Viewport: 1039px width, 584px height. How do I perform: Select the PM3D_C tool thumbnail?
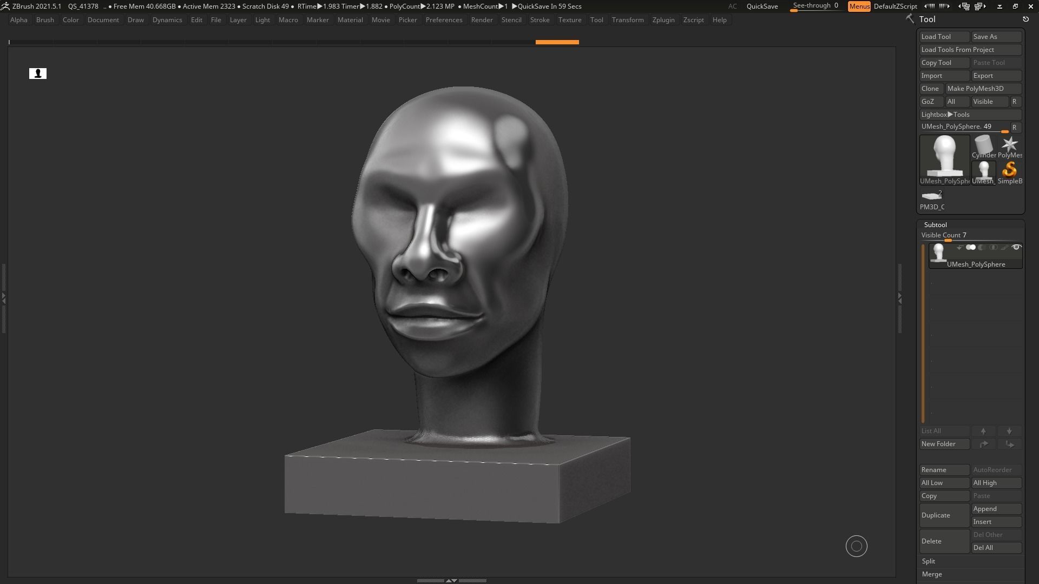[x=932, y=199]
